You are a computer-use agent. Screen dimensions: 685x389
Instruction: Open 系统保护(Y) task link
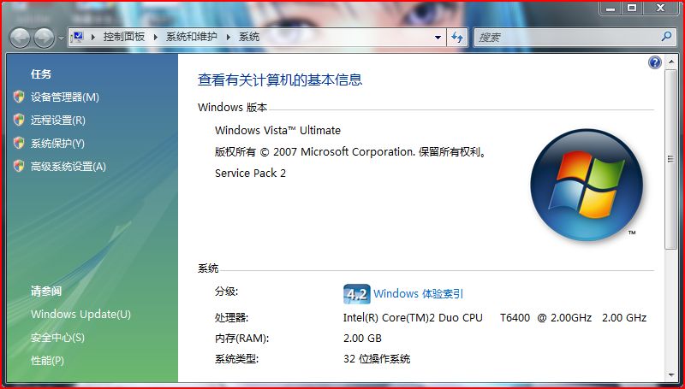(x=57, y=144)
